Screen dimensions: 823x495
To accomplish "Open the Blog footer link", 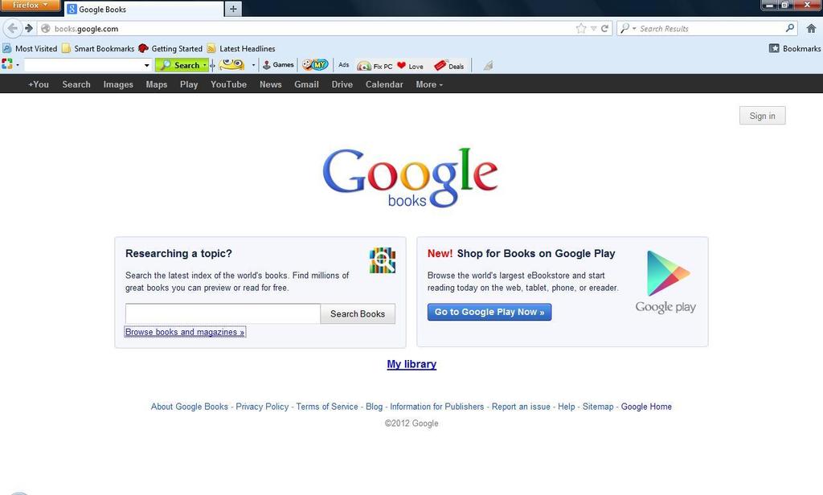I will [x=375, y=407].
